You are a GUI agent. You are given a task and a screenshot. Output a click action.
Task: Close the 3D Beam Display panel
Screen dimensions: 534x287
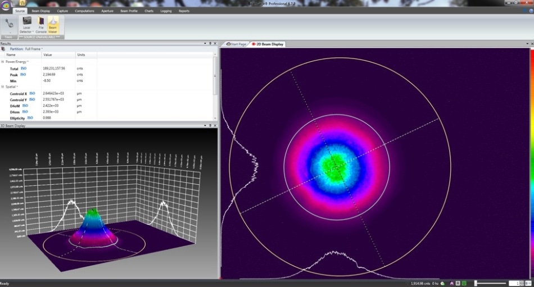215,126
